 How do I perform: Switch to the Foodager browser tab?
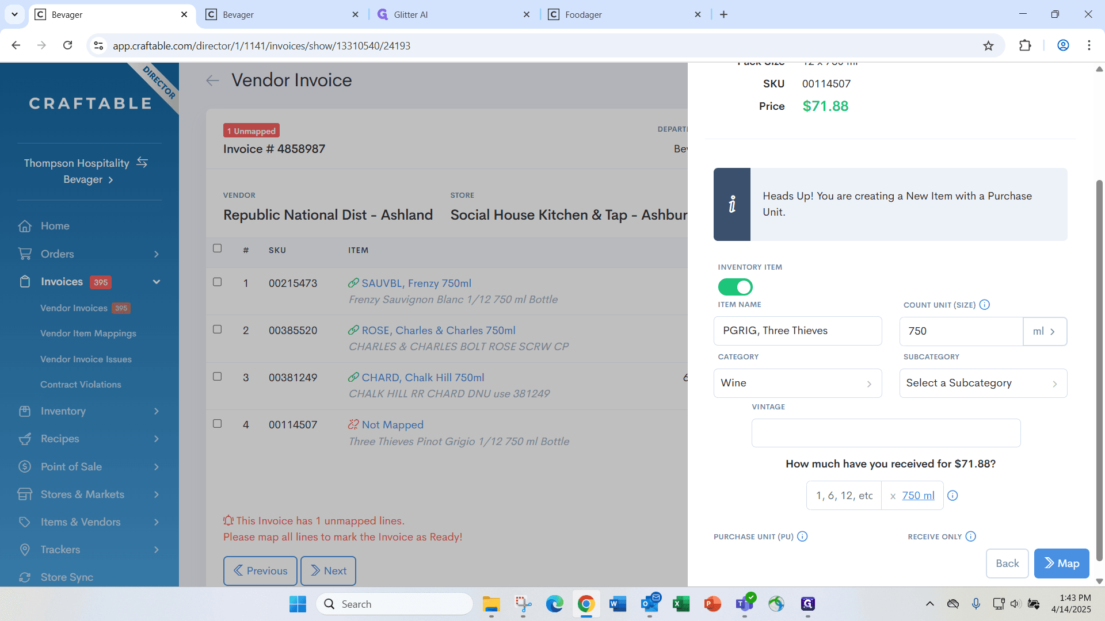point(625,14)
